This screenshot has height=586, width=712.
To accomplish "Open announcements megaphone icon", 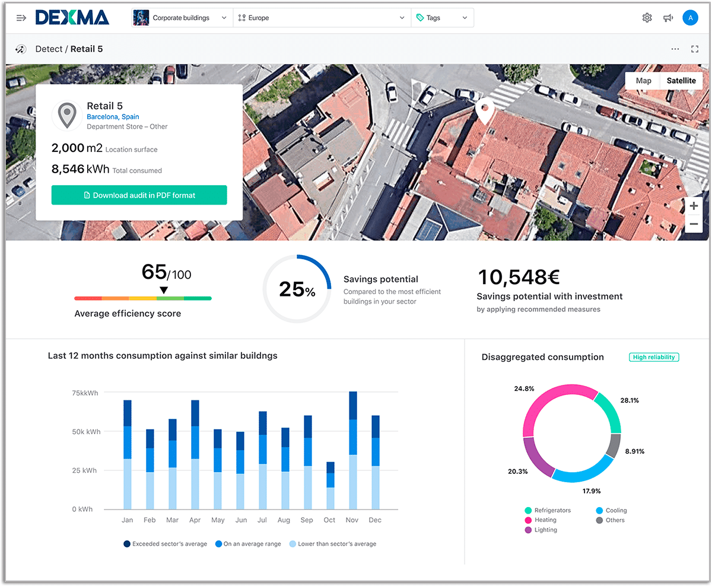I will click(668, 18).
